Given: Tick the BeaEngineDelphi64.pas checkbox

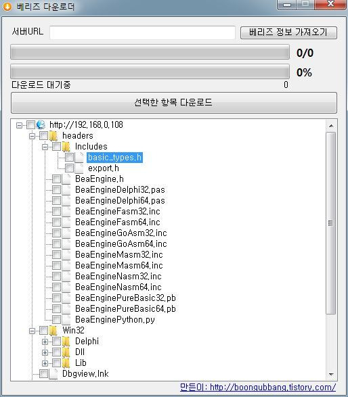Looking at the screenshot, I should pos(56,200).
